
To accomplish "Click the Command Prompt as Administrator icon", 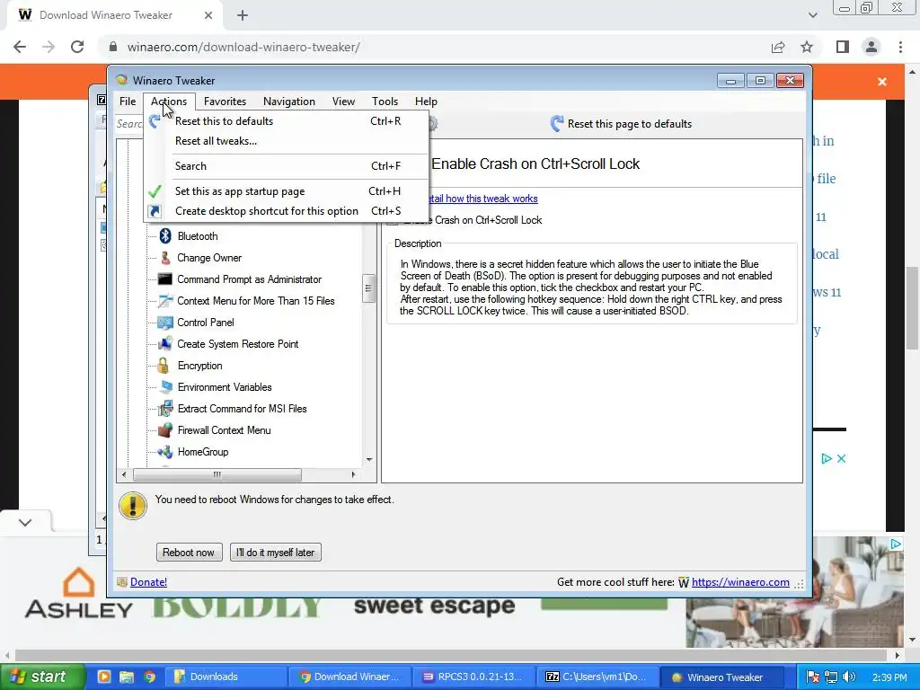I will pos(165,279).
